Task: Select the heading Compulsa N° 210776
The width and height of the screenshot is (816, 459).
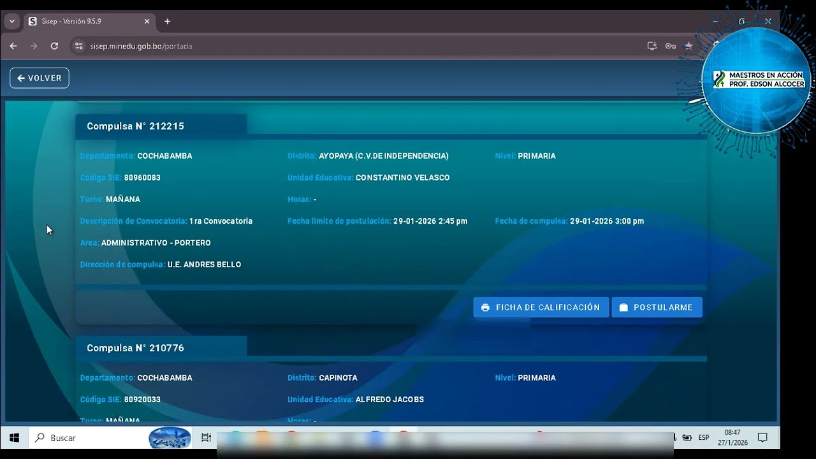Action: 135,348
